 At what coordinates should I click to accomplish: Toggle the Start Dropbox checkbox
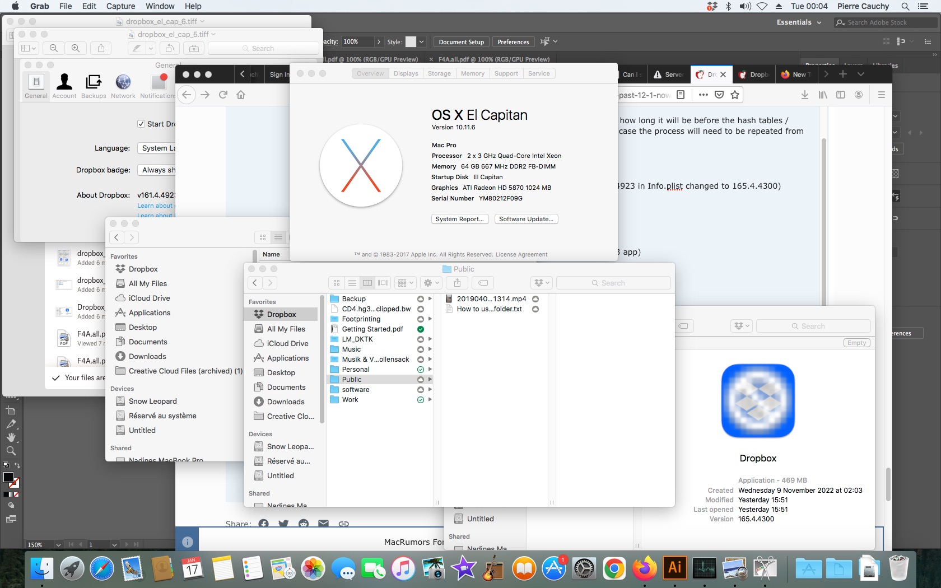(141, 124)
